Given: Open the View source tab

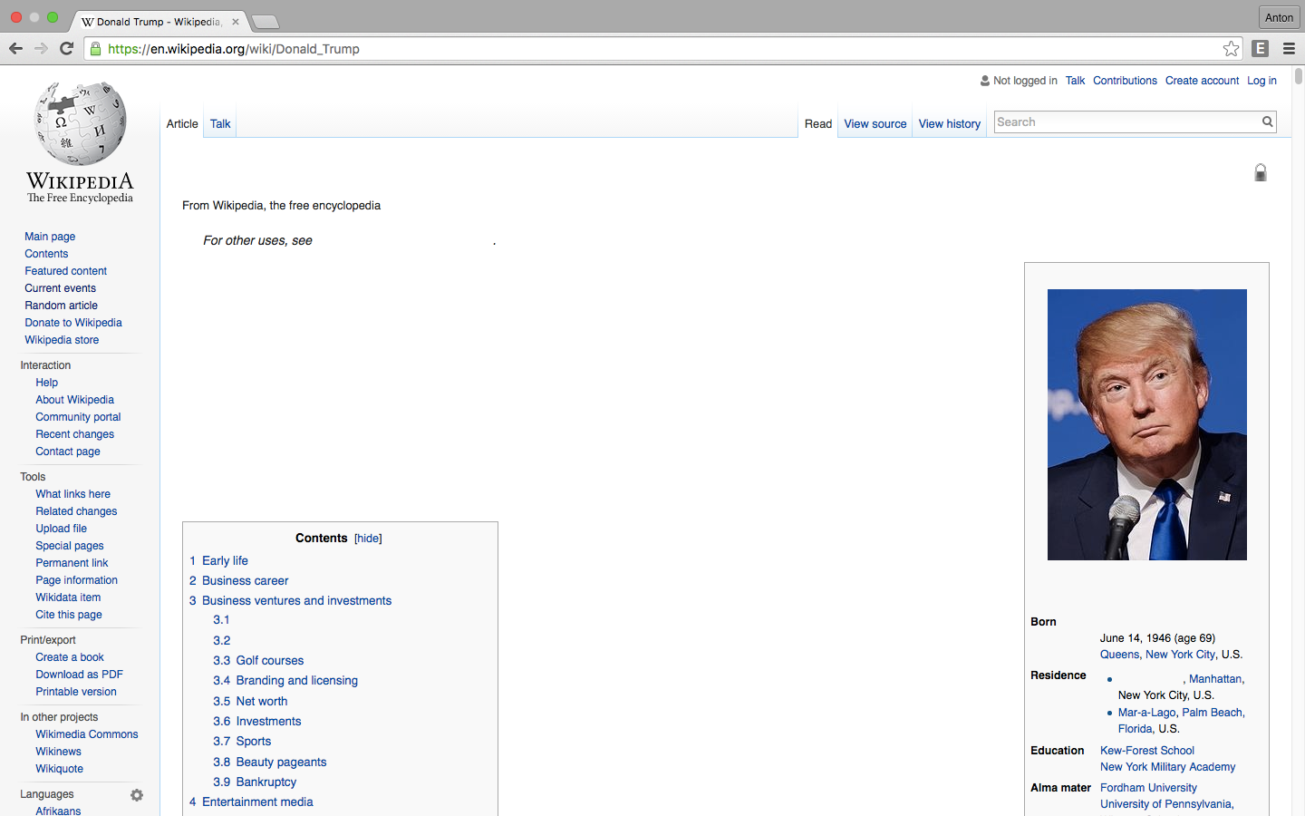Looking at the screenshot, I should pyautogui.click(x=875, y=124).
